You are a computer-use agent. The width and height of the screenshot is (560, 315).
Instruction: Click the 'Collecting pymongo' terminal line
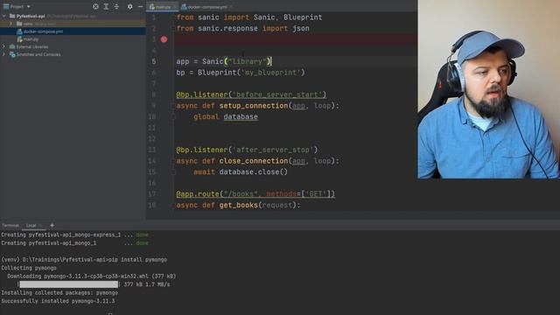29,268
